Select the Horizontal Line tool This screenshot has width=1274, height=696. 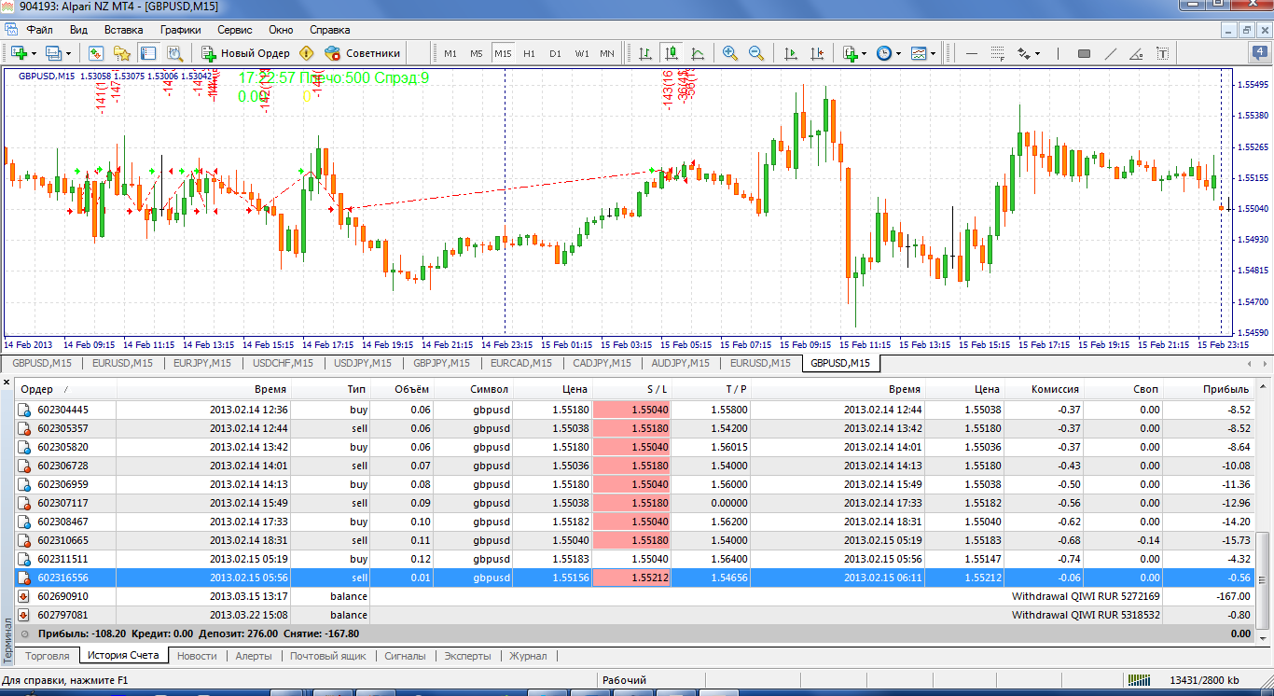click(x=972, y=53)
